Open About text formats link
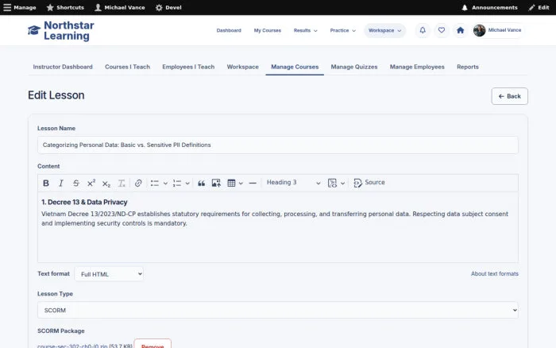The image size is (556, 348). point(494,273)
